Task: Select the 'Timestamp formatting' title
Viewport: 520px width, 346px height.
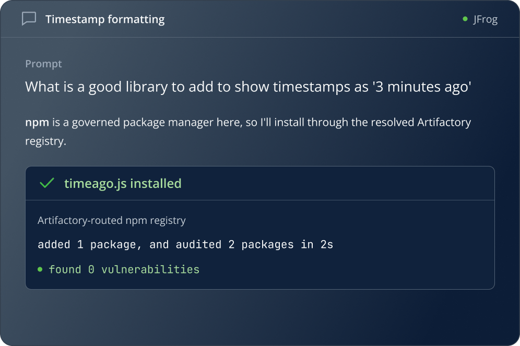Action: coord(105,19)
